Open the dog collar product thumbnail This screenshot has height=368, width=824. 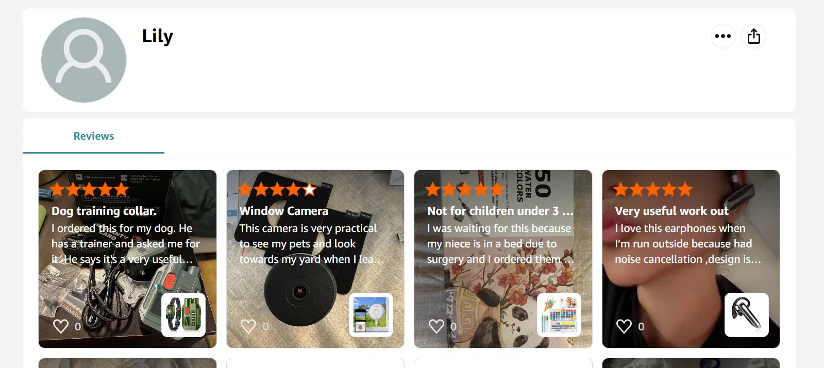point(183,315)
